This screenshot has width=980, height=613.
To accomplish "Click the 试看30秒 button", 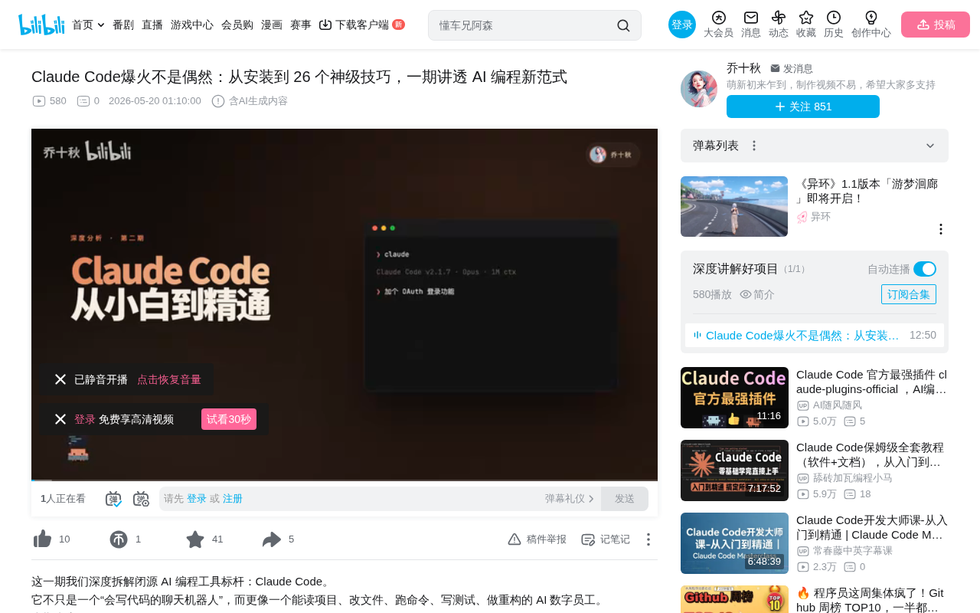I will tap(229, 419).
